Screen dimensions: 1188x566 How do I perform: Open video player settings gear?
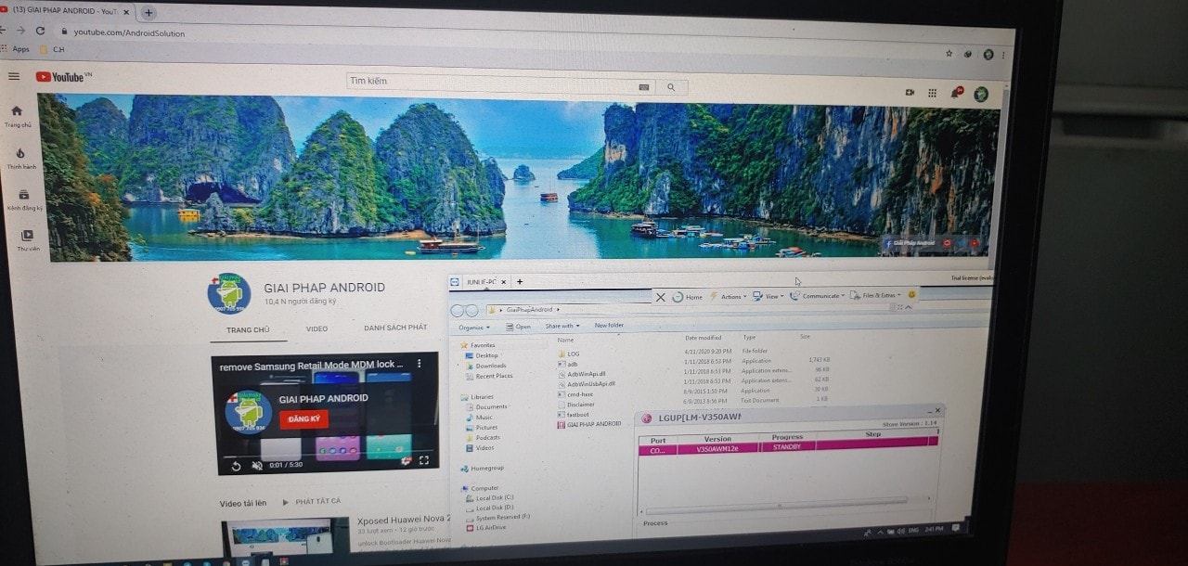[406, 460]
